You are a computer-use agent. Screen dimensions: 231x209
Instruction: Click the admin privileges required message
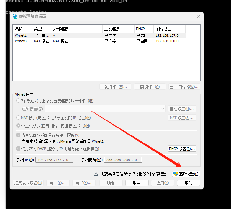[134, 174]
